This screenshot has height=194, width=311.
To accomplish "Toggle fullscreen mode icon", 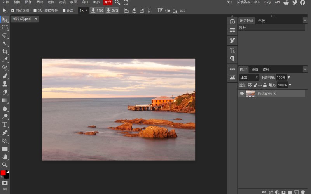I will 126,3.
